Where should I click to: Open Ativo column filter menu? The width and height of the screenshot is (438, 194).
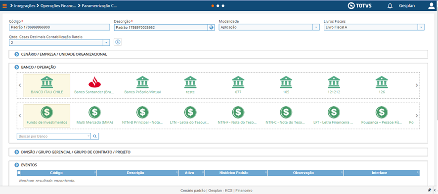[x=203, y=173]
